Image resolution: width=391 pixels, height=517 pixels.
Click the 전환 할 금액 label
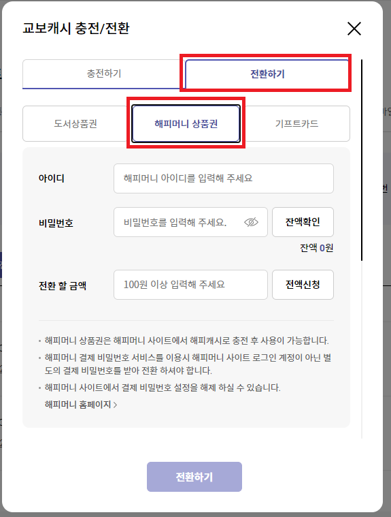pos(63,285)
